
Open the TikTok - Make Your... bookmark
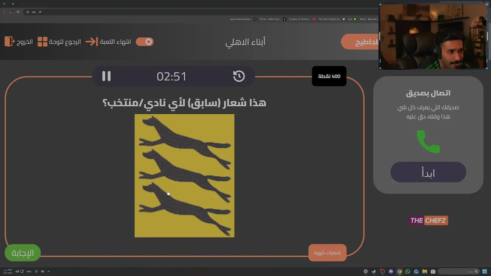[x=273, y=19]
